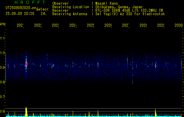Click the green HROFFT title text
This screenshot has width=184, height=117.
click(30, 2)
